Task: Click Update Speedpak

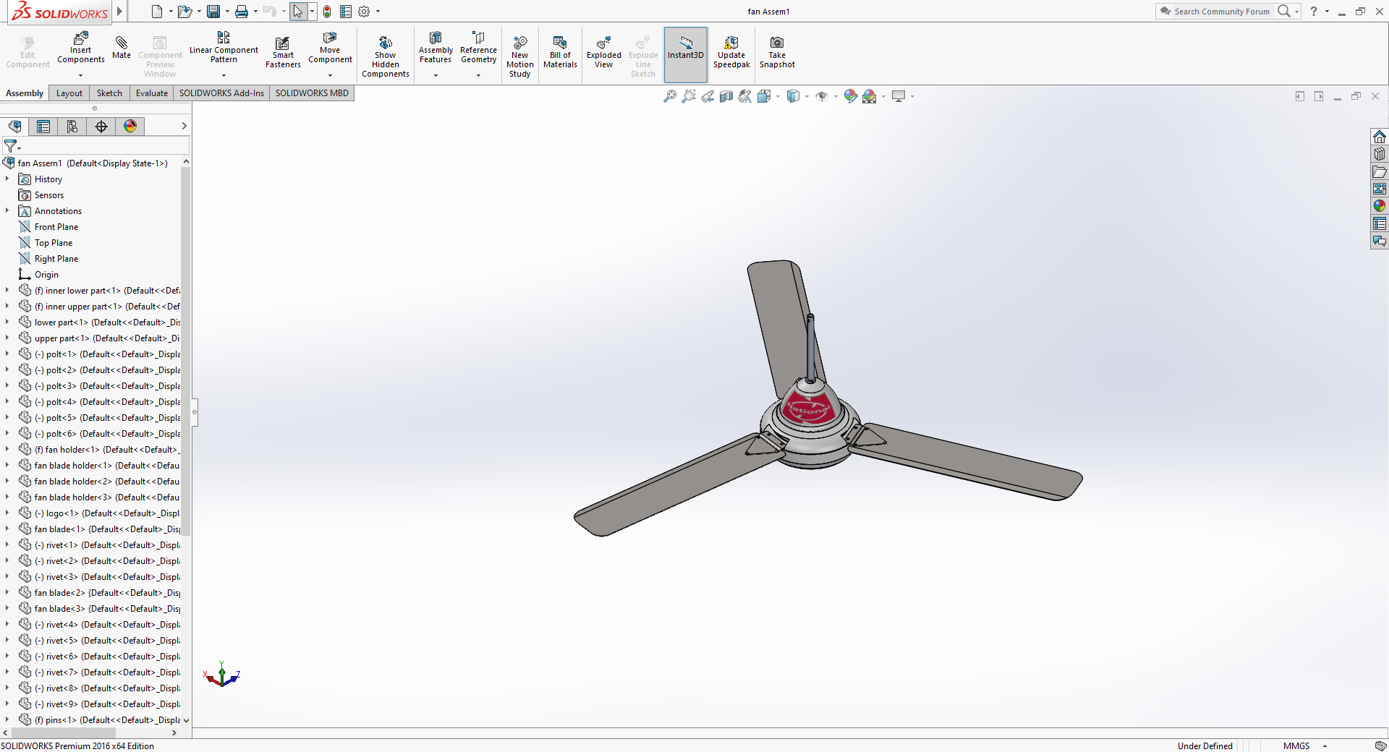Action: coord(731,52)
